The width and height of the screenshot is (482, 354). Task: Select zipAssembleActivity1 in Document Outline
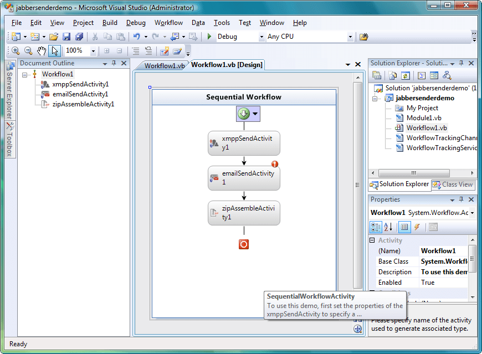83,104
